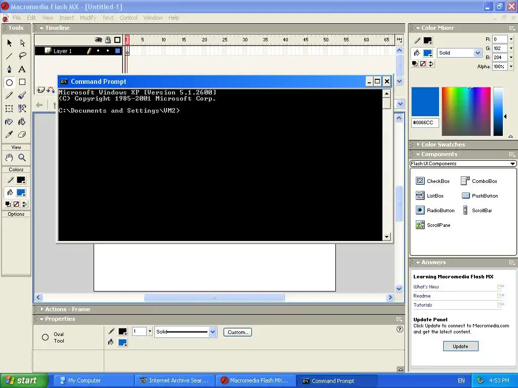This screenshot has width=518, height=388.
Task: Expand the Color Swatches panel
Action: tap(418, 144)
